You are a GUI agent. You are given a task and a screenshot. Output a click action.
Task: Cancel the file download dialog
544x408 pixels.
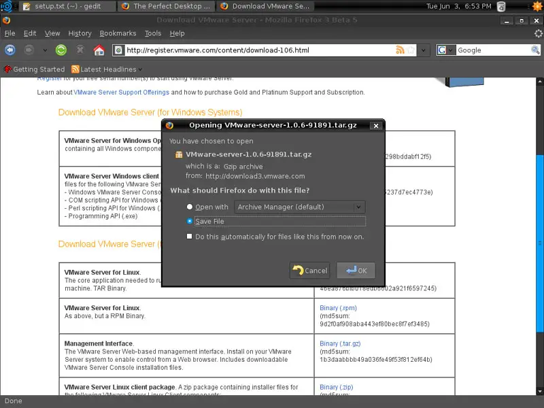click(309, 271)
